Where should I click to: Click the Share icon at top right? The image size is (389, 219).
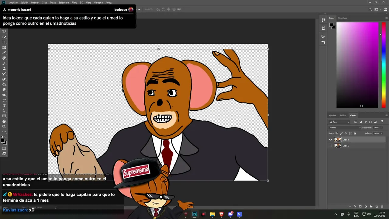[385, 9]
